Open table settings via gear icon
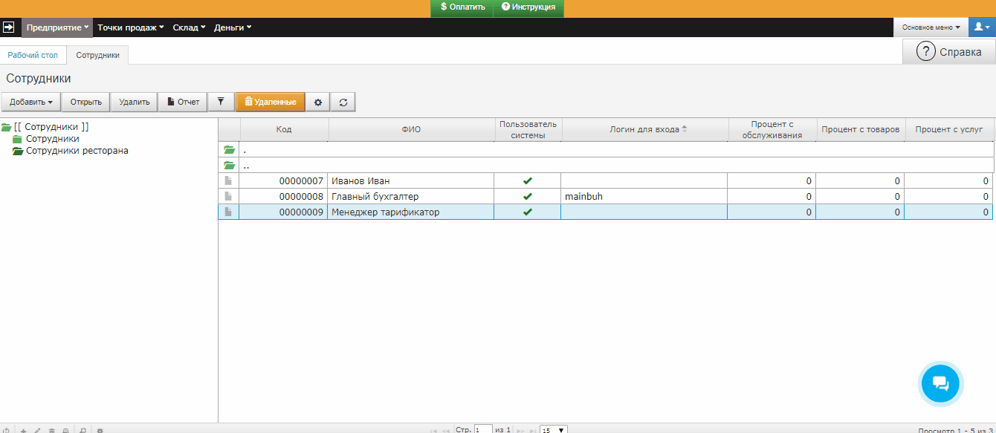The width and height of the screenshot is (996, 433). 318,102
